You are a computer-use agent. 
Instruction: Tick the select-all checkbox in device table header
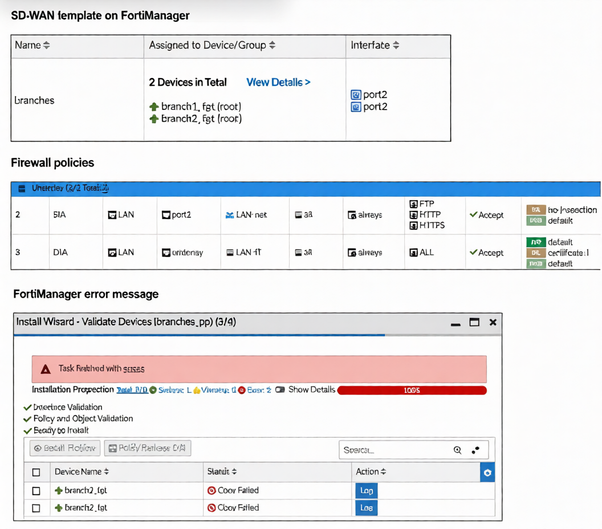[x=36, y=472]
